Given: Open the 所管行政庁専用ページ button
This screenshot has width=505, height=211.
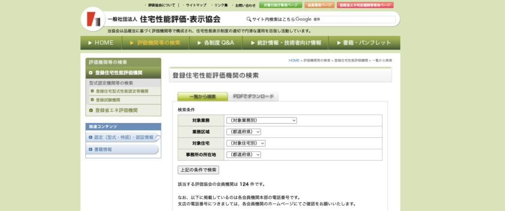Looking at the screenshot, I should point(281,5).
